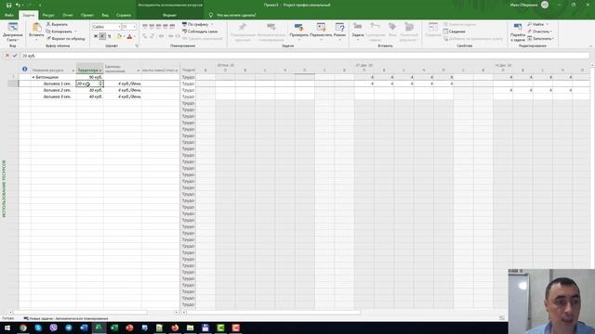Click the Копировать button
This screenshot has height=334, width=595.
pos(59,32)
